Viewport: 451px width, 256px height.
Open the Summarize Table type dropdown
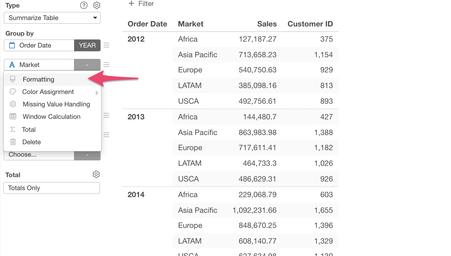coord(52,18)
